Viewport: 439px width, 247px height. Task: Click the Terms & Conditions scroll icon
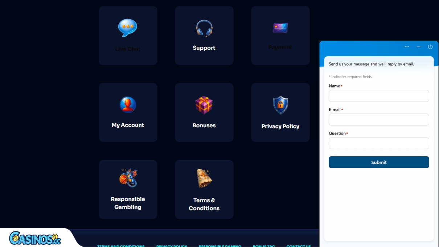coord(204,178)
